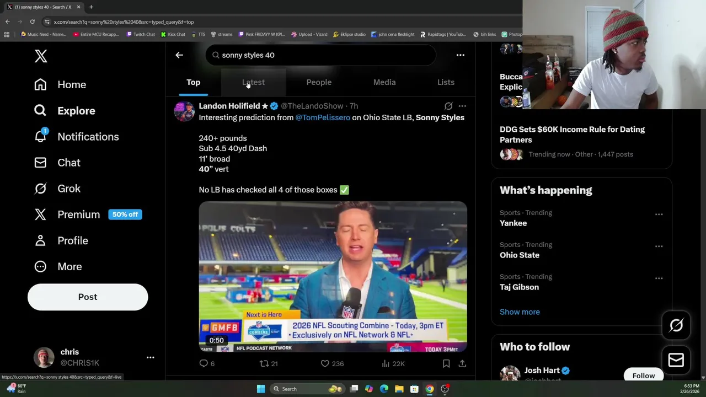Open Explore in the sidebar
This screenshot has height=397, width=706.
pyautogui.click(x=65, y=111)
